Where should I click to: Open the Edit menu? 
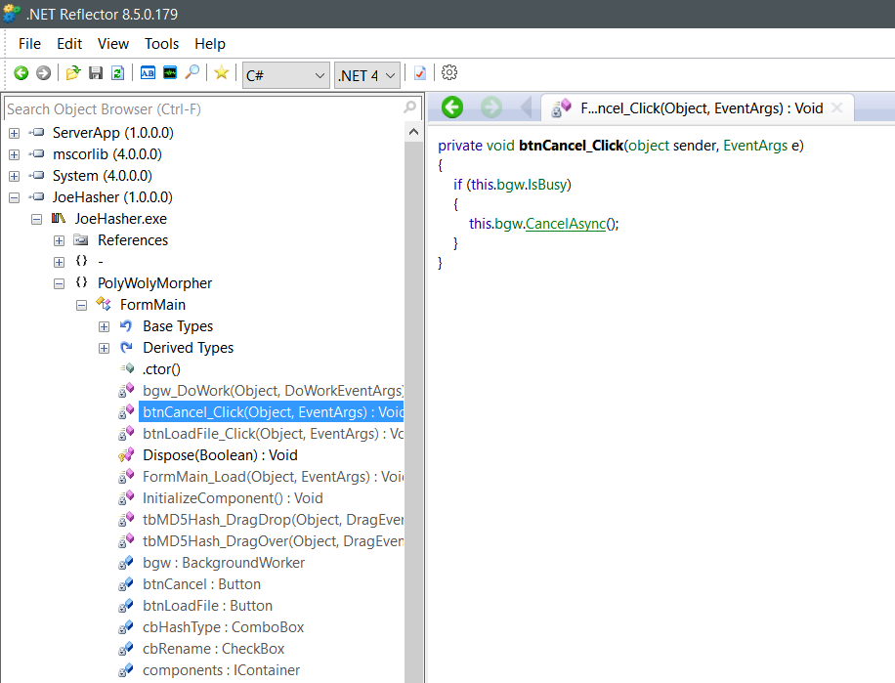click(x=69, y=44)
